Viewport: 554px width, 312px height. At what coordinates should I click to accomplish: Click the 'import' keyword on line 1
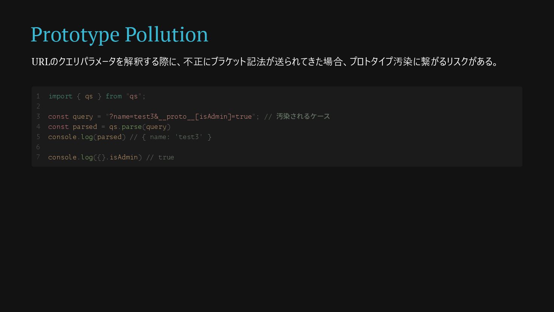click(60, 96)
